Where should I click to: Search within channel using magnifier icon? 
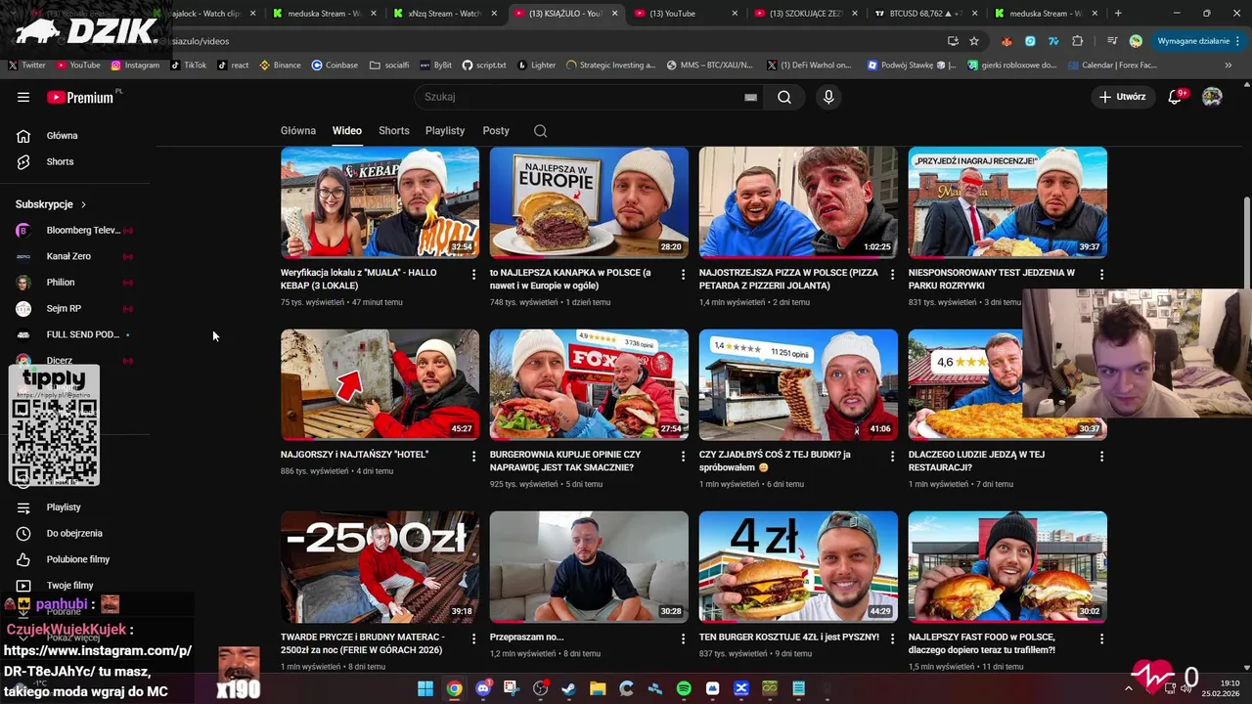[x=540, y=131]
